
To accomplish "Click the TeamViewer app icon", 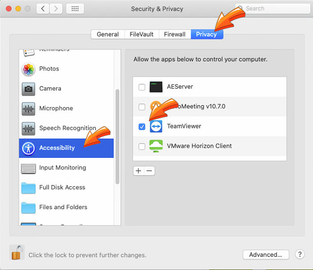I will tap(156, 126).
